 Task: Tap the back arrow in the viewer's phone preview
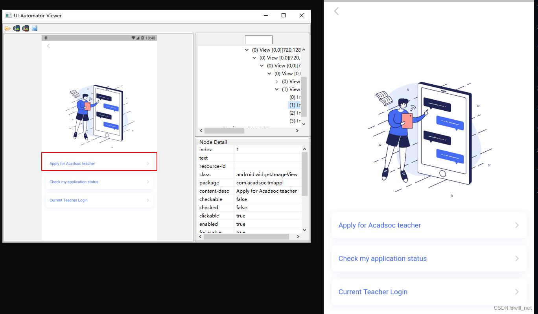48,46
